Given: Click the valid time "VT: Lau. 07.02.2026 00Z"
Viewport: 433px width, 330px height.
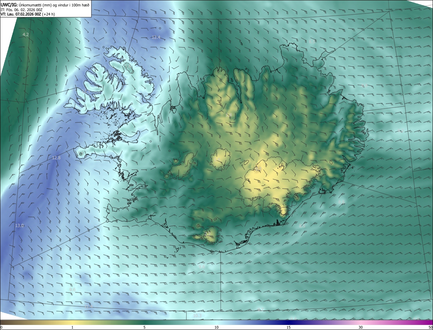Looking at the screenshot, I should 21,14.
